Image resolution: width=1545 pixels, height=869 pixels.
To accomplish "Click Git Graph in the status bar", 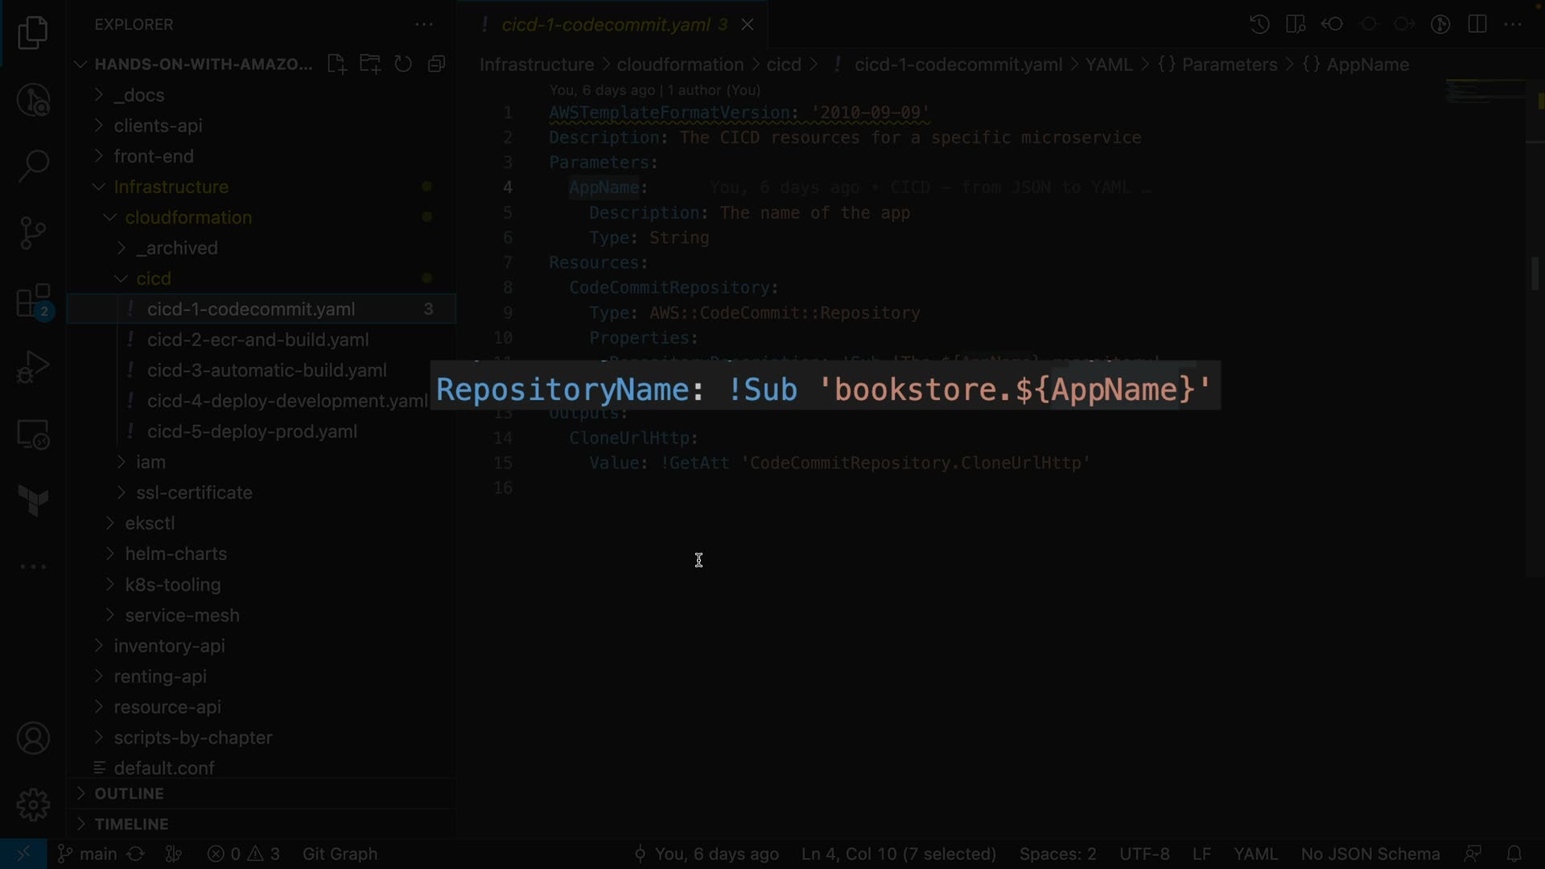I will coord(340,854).
